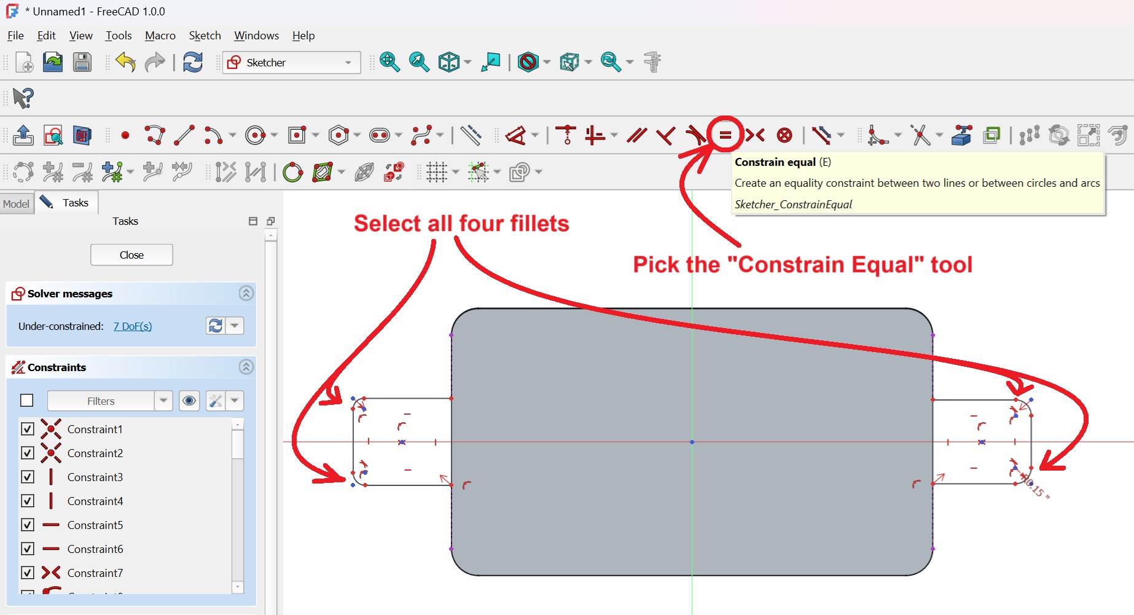
Task: Click the Save document icon
Action: 82,62
